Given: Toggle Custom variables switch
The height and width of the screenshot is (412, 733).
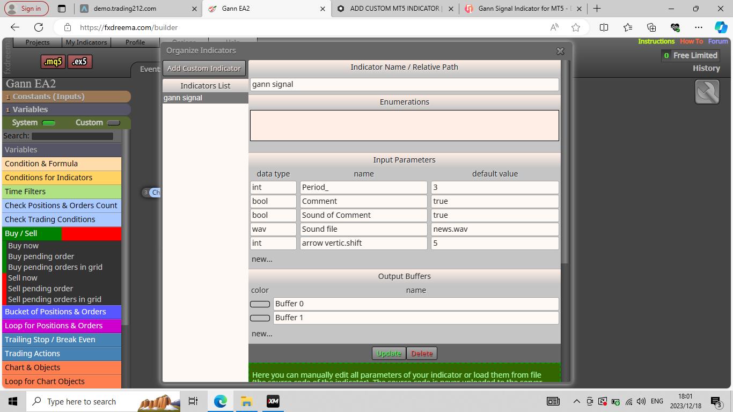Looking at the screenshot, I should coord(113,123).
